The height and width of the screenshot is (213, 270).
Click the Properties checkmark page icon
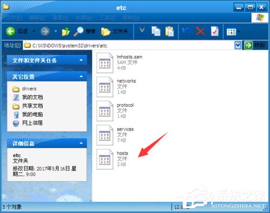coord(215,31)
